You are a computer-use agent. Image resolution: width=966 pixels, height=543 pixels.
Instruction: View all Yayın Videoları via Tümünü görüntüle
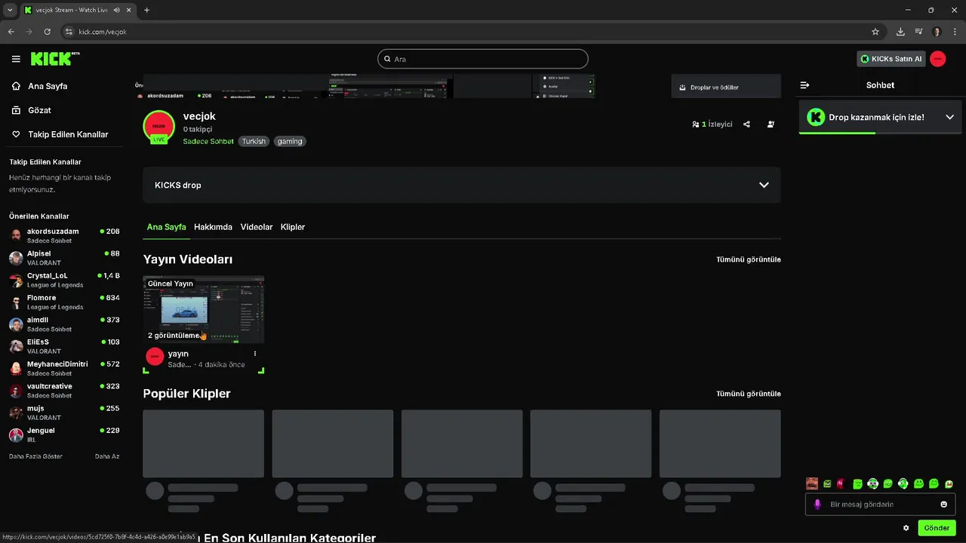(749, 259)
